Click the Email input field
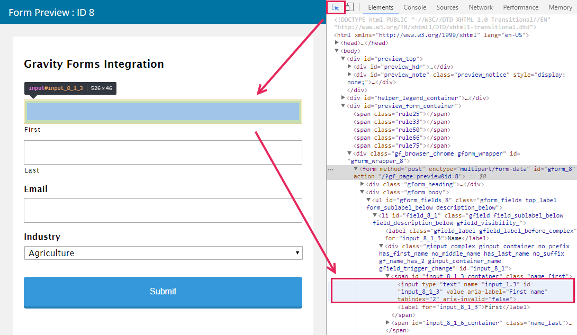 (163, 211)
